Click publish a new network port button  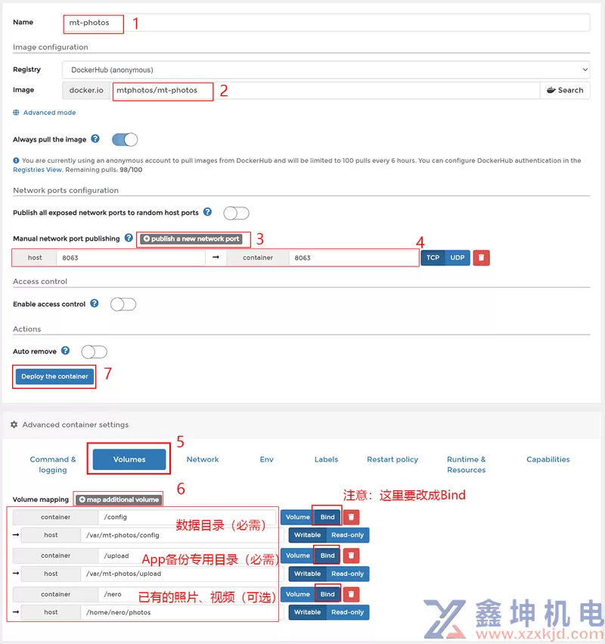point(191,238)
